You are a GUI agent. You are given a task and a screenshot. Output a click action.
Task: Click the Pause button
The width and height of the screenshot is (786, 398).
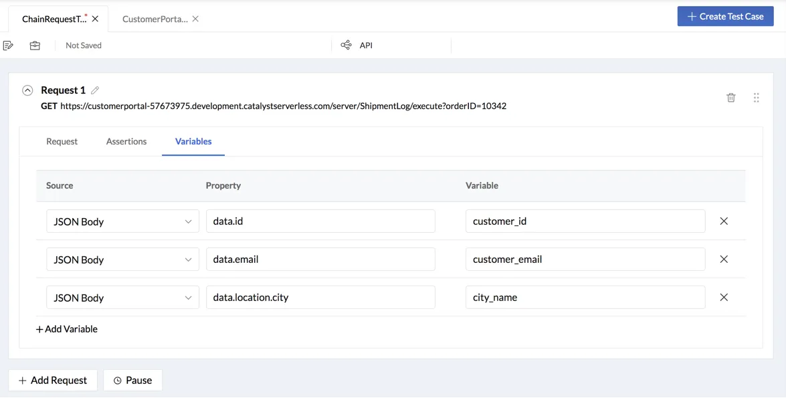tap(133, 381)
